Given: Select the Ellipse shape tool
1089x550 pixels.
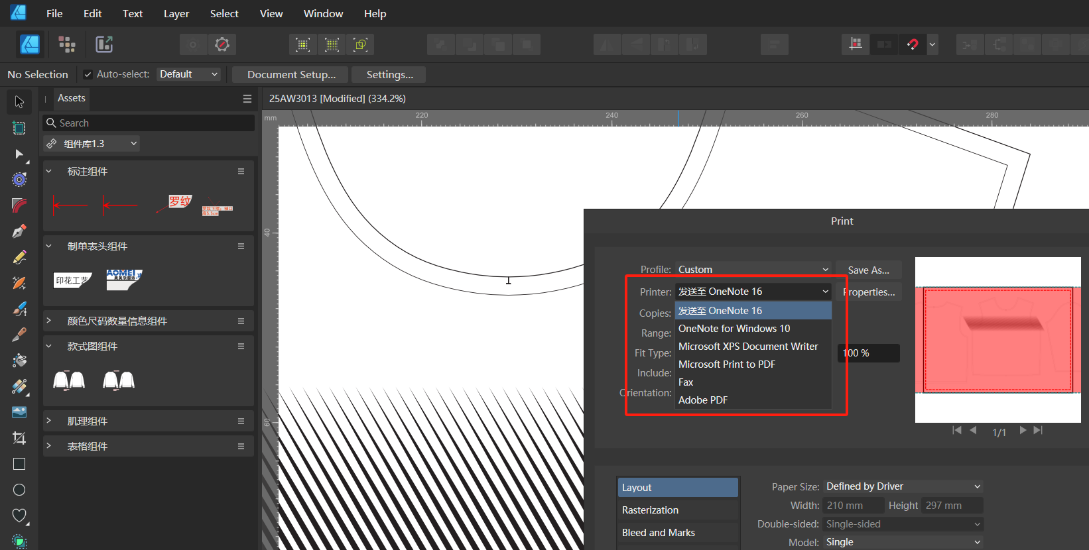Looking at the screenshot, I should coord(19,490).
